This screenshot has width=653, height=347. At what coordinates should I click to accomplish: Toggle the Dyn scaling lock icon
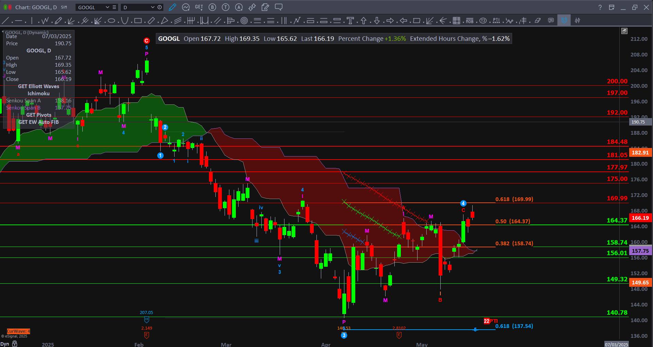[15, 344]
